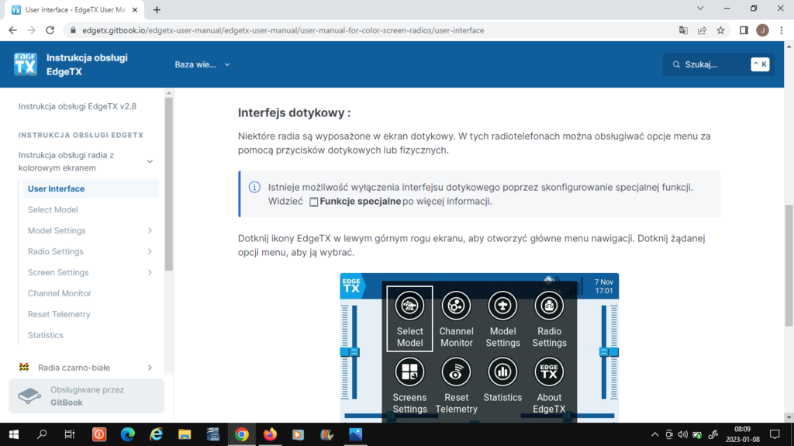The height and width of the screenshot is (446, 794).
Task: Expand the Model Settings sidebar section
Action: (x=150, y=230)
